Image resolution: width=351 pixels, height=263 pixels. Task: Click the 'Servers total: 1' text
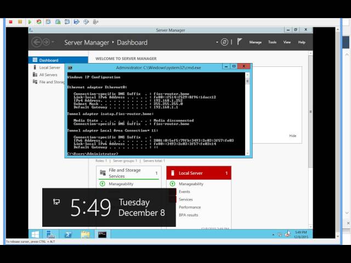coord(154,161)
